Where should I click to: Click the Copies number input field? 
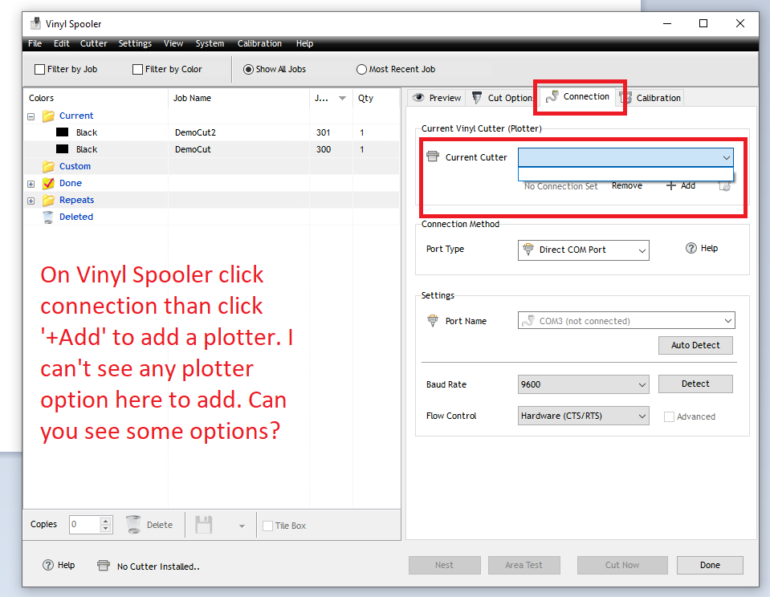click(x=84, y=524)
